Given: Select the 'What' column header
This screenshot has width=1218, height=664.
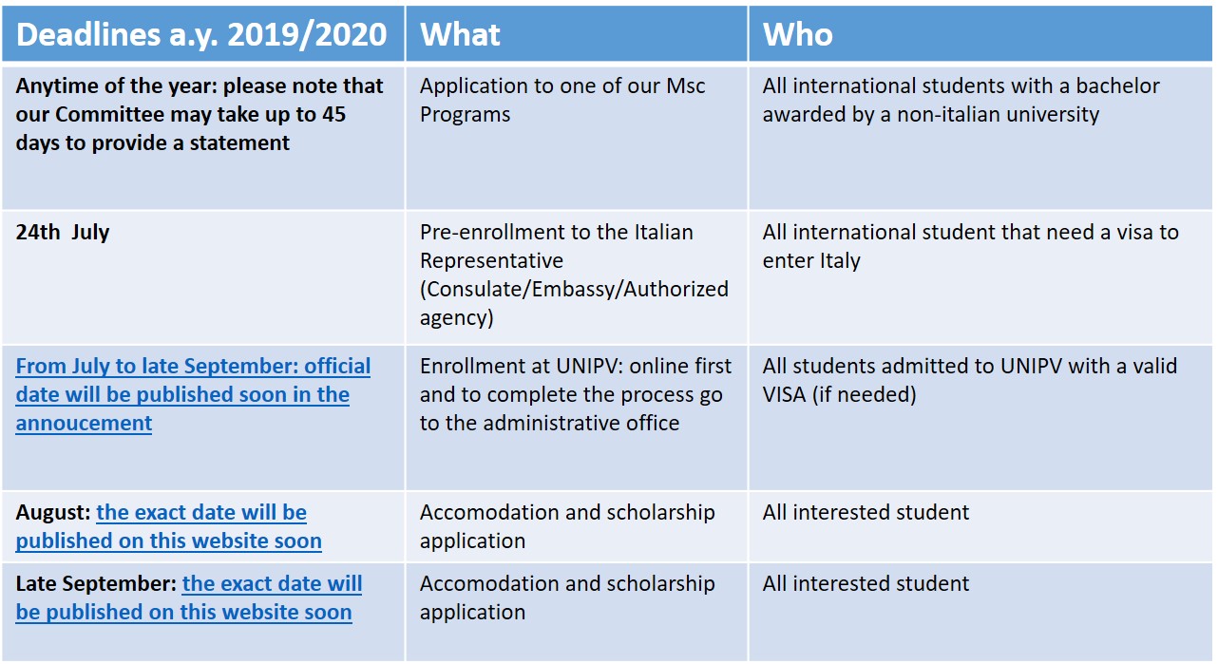Looking at the screenshot, I should [577, 34].
